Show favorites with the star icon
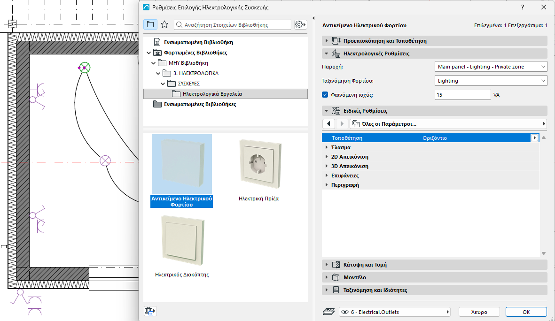 [164, 24]
